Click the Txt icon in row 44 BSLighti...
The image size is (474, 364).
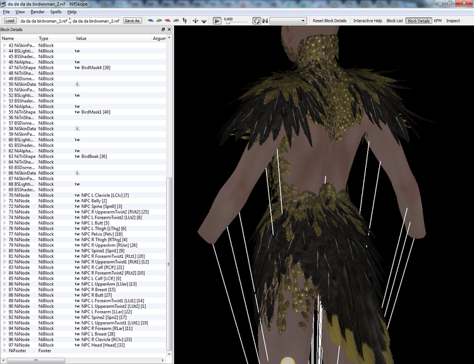coord(77,51)
